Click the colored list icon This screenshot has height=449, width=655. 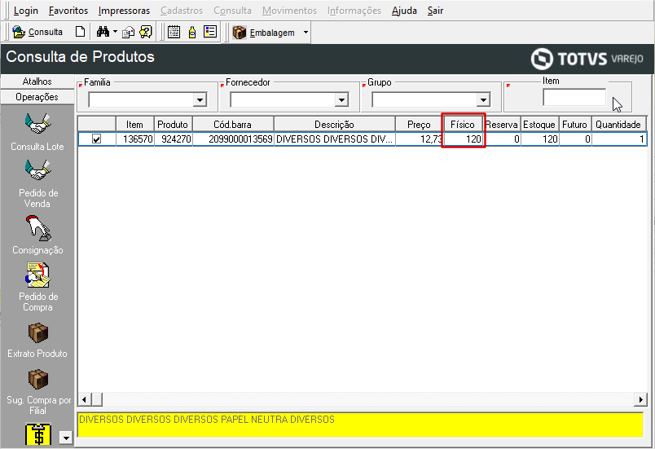point(210,32)
